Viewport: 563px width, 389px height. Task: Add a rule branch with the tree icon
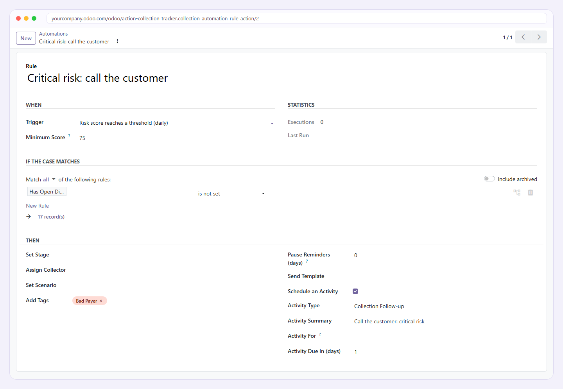click(x=517, y=192)
